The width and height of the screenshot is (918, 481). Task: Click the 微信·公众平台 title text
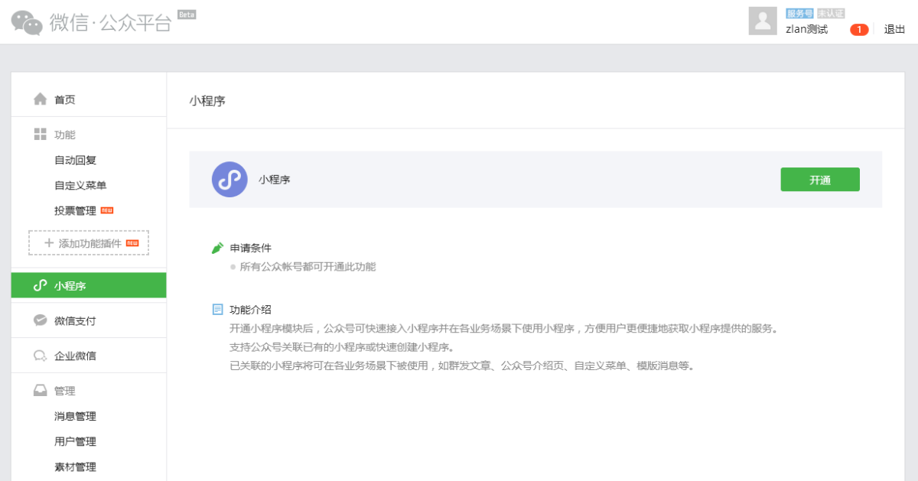coord(111,23)
